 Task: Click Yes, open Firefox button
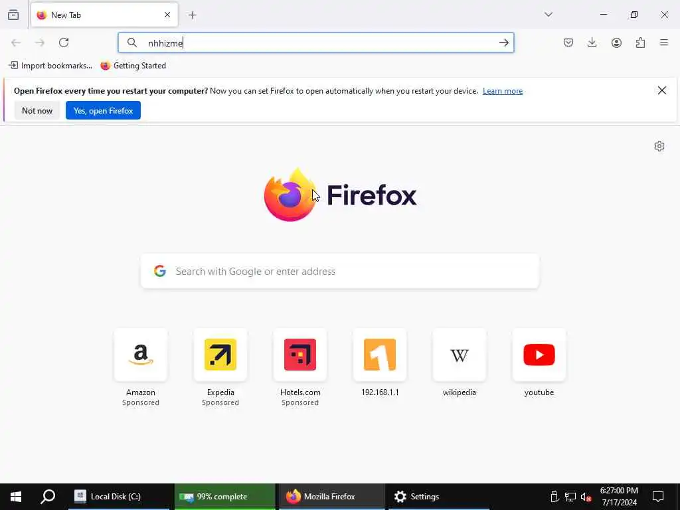(x=103, y=111)
